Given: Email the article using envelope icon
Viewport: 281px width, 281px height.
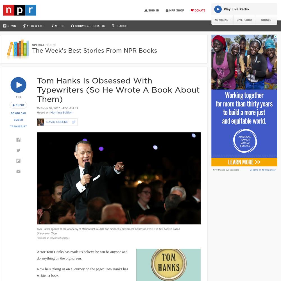Looking at the screenshot, I should coord(19,171).
